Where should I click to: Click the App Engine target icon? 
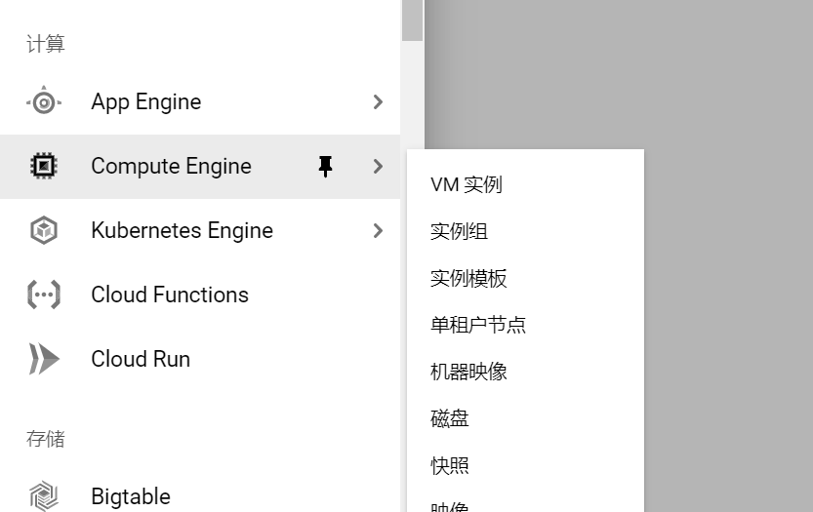[44, 101]
